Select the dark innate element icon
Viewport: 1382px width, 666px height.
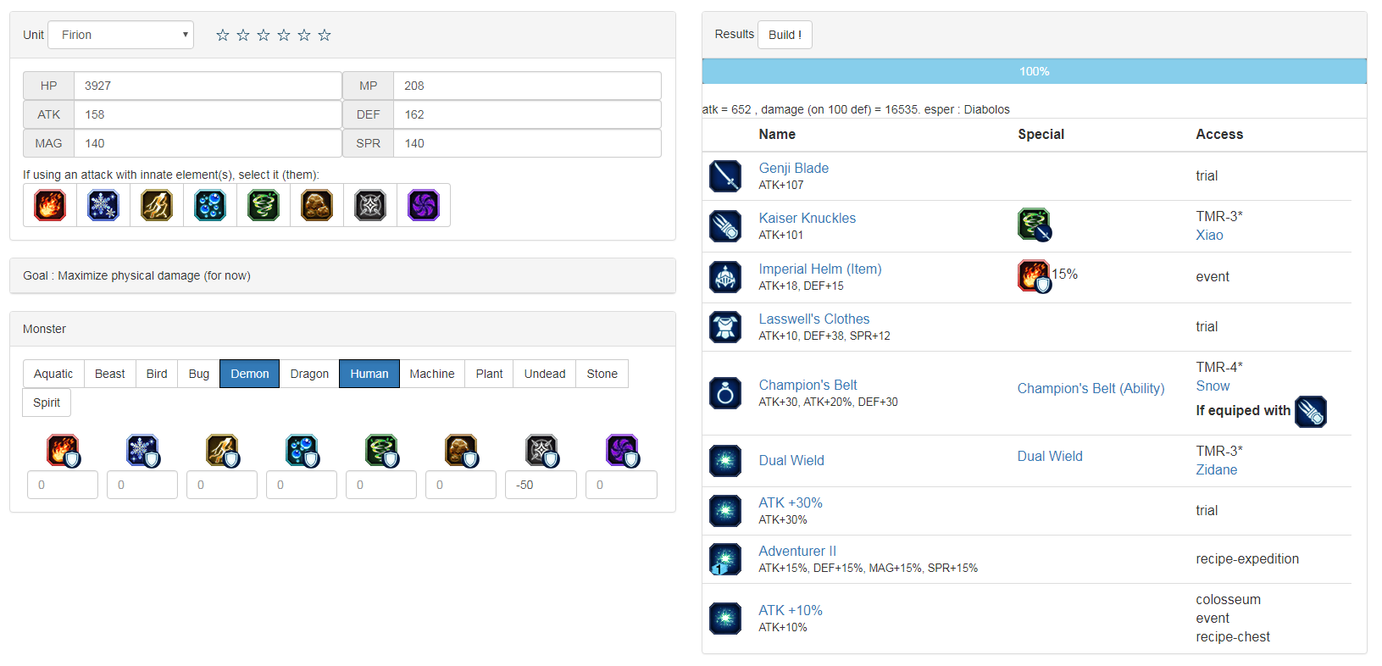424,205
